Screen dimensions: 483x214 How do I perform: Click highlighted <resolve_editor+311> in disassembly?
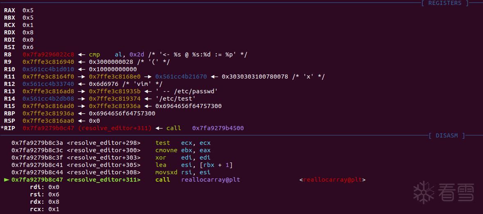coord(104,180)
